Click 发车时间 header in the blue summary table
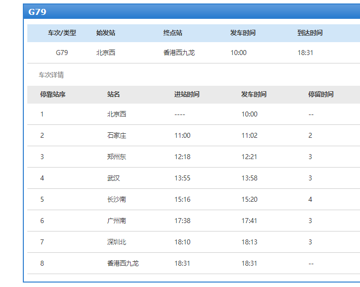 pyautogui.click(x=243, y=33)
